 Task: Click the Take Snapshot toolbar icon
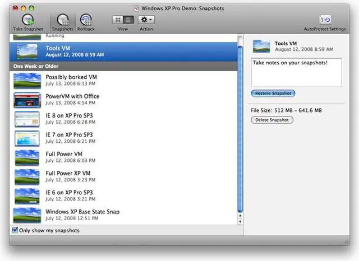click(28, 20)
